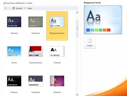Select the Бумажная theme thumbnail
The height and width of the screenshot is (96, 127).
[x=35, y=22]
